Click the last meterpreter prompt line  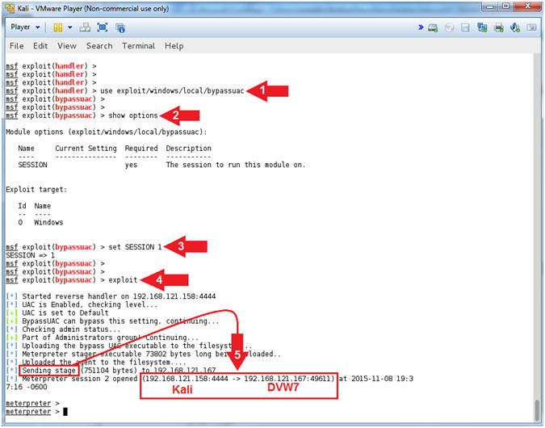[x=36, y=412]
